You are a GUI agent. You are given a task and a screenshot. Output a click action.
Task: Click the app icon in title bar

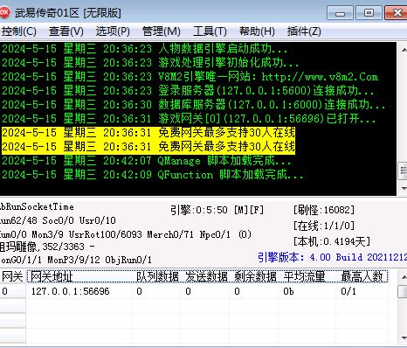pyautogui.click(x=4, y=12)
